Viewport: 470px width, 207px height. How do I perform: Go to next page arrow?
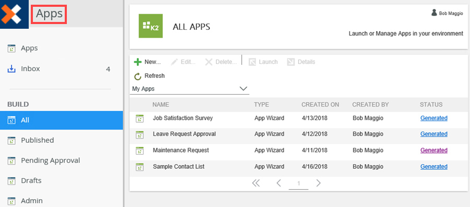tap(319, 183)
